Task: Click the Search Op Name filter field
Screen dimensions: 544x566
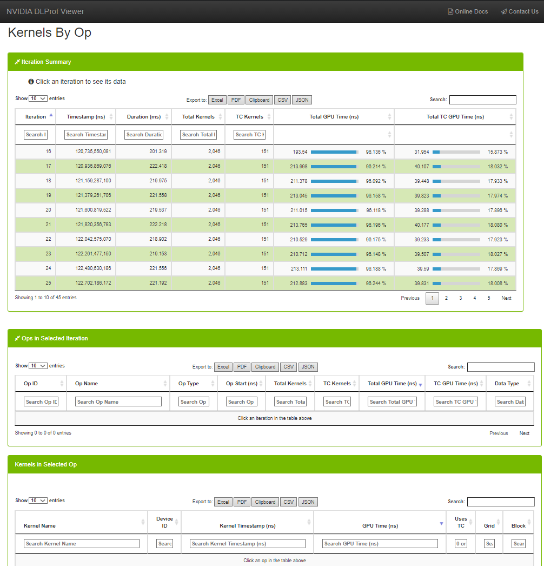Action: coord(119,402)
